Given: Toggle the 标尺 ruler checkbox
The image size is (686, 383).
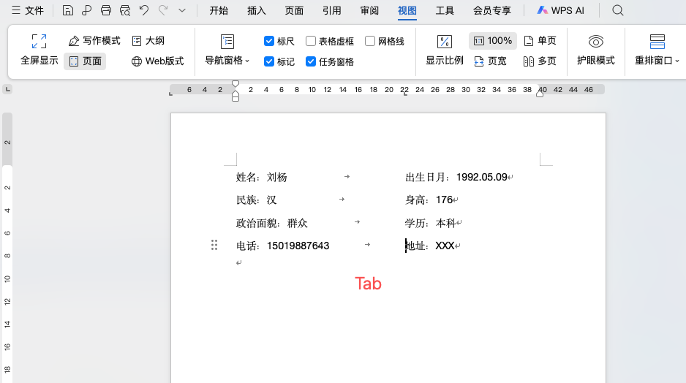Looking at the screenshot, I should coord(269,41).
